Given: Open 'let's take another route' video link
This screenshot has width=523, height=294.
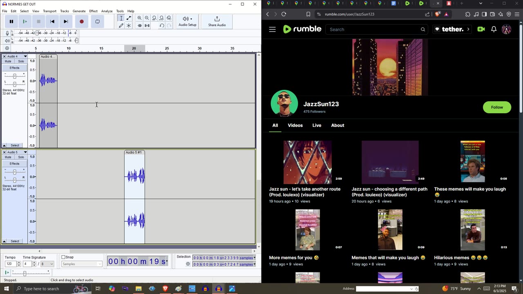Looking at the screenshot, I should (x=305, y=192).
